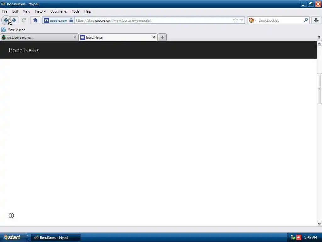
Task: Click the site info circle icon
Action: [11, 216]
